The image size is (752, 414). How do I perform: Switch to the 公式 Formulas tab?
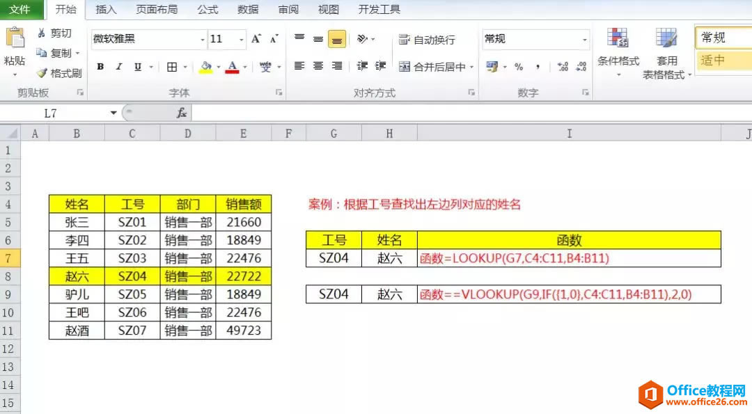pos(207,10)
